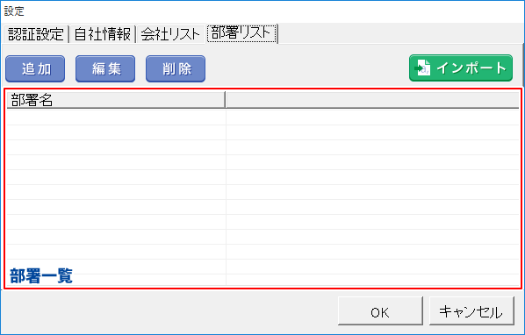
Task: Click the 部署一覧 label text
Action: pos(41,276)
